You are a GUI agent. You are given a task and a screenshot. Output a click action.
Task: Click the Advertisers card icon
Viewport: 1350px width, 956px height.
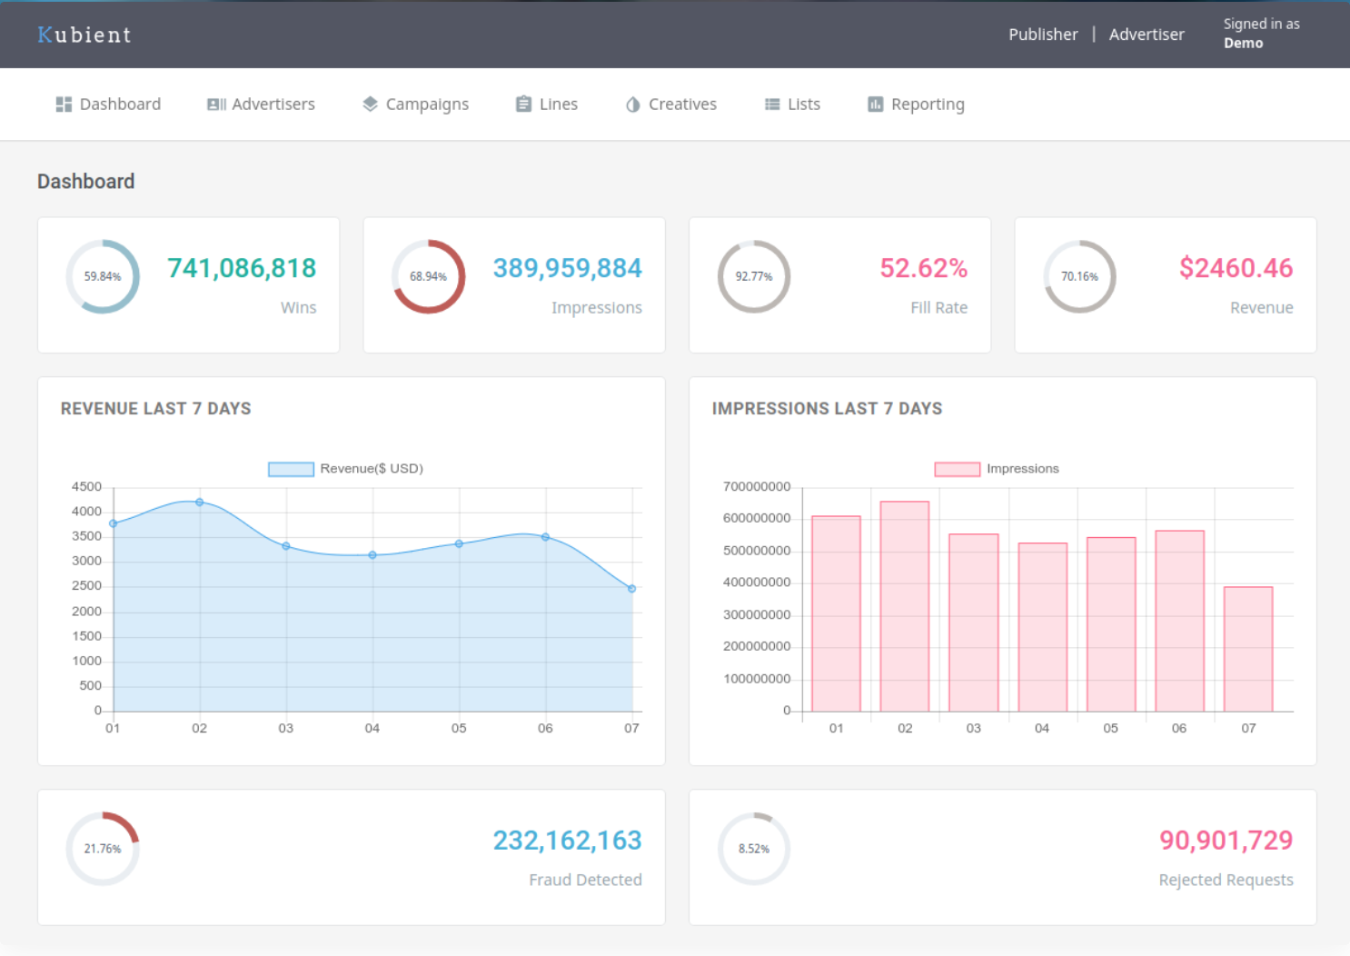(x=216, y=105)
